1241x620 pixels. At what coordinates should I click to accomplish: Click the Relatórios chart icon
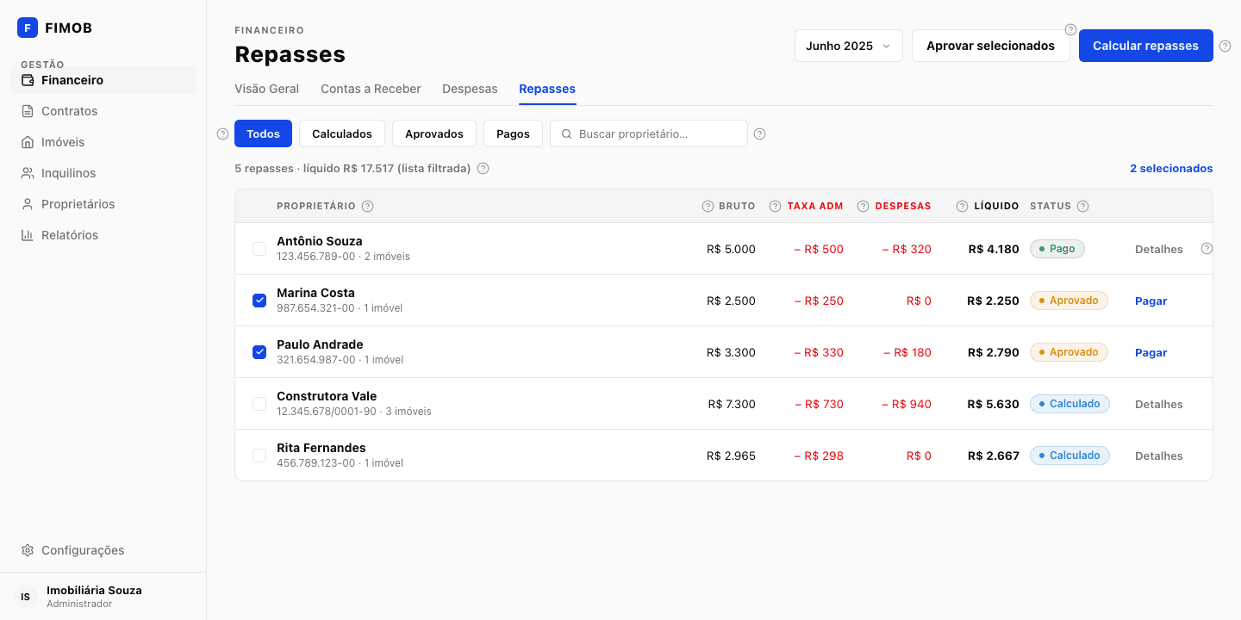pos(28,235)
